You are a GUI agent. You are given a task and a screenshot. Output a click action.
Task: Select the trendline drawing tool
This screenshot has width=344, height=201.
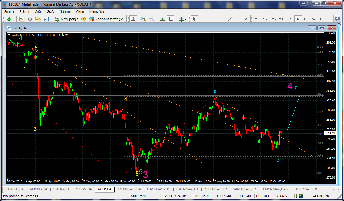click(230, 19)
